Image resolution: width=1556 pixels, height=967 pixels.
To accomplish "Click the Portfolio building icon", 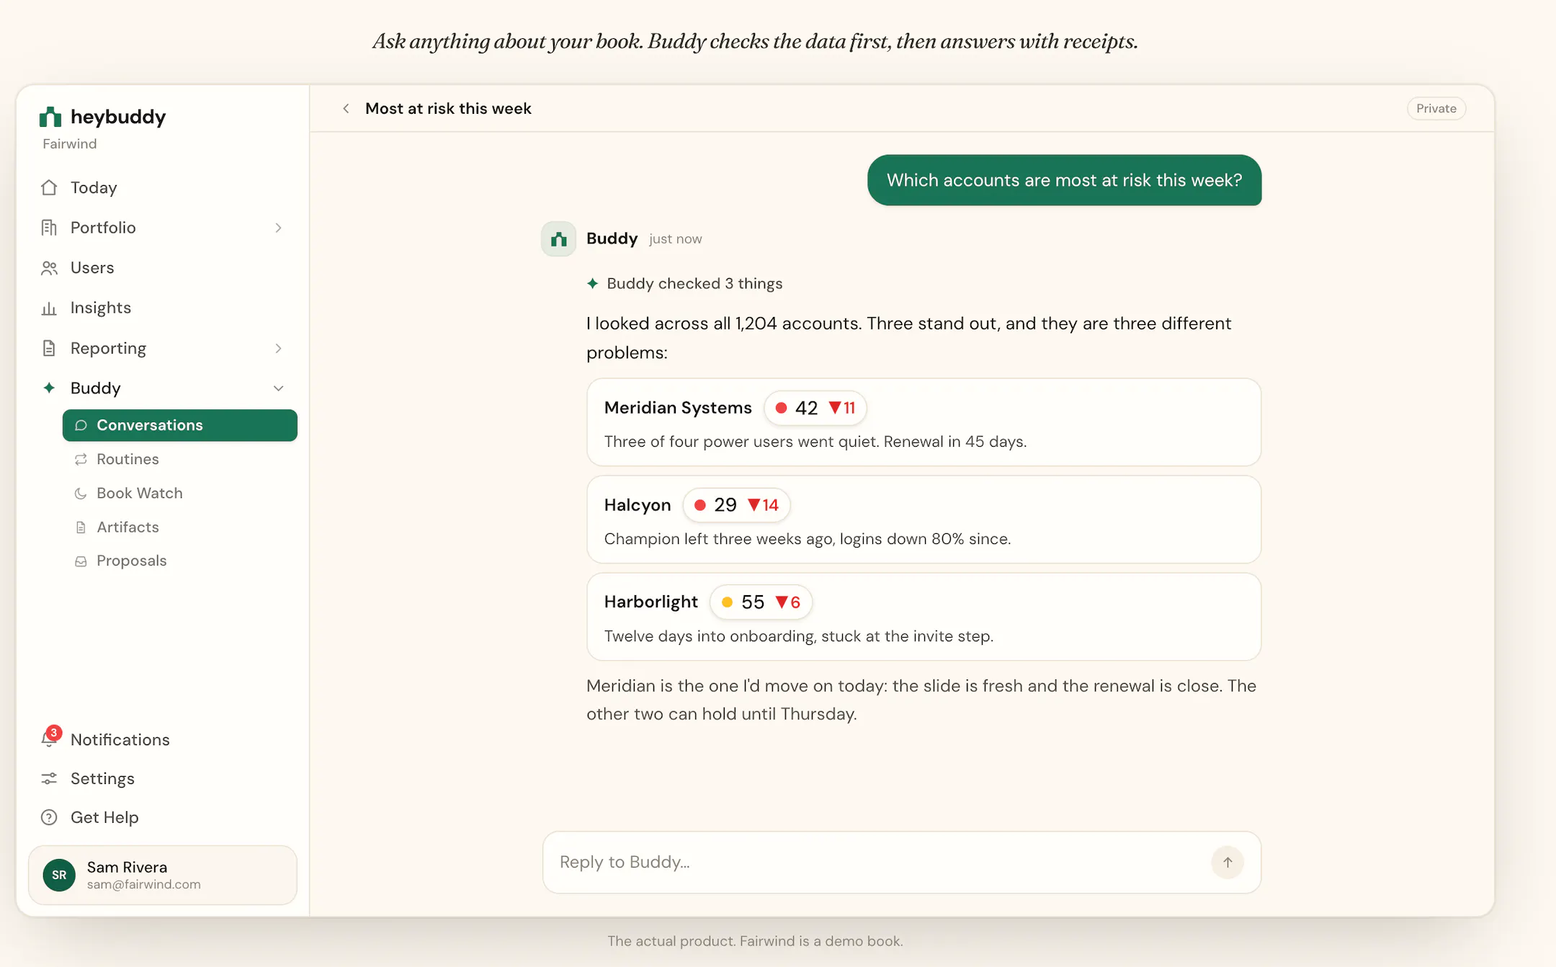I will pyautogui.click(x=49, y=228).
